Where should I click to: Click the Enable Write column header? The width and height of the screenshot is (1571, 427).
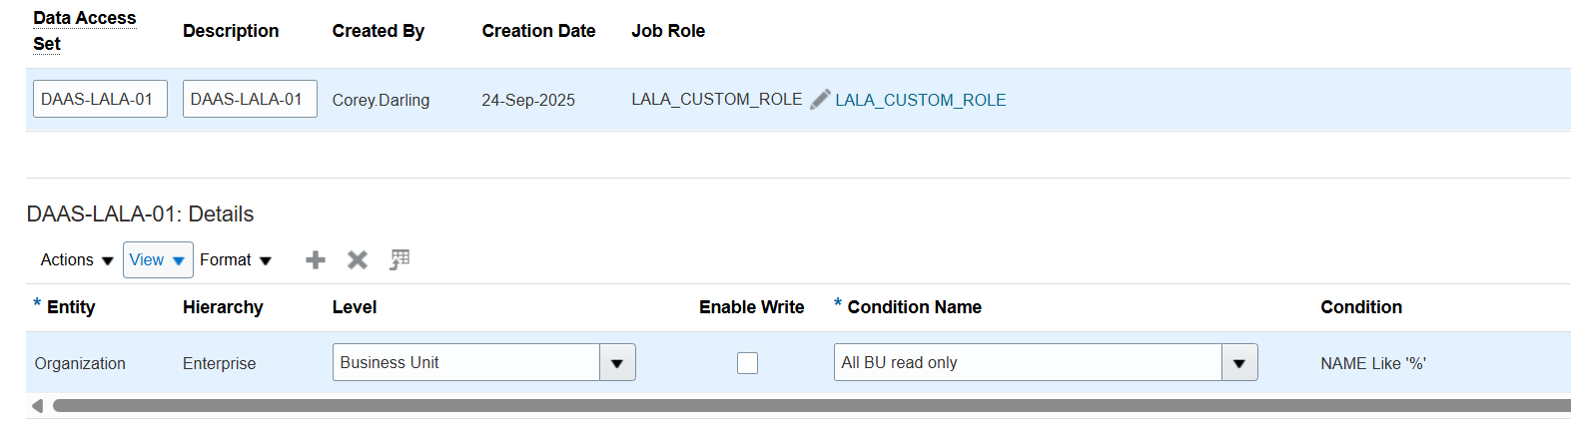[751, 307]
